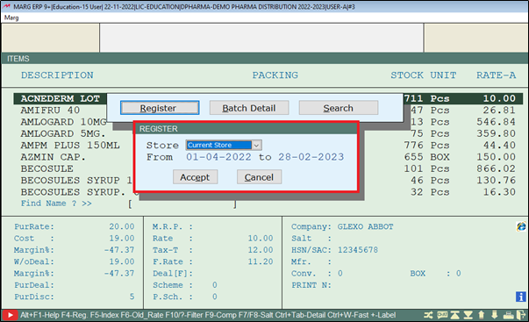Viewport: 529px width, 322px height.
Task: Select the AZMIN CAP. item
Action: coord(54,157)
